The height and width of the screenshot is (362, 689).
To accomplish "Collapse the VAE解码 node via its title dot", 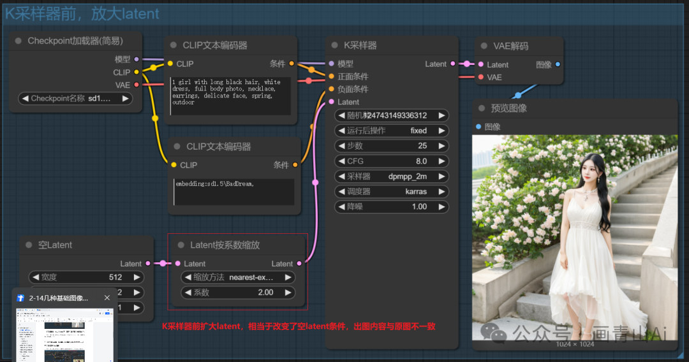I will click(484, 46).
